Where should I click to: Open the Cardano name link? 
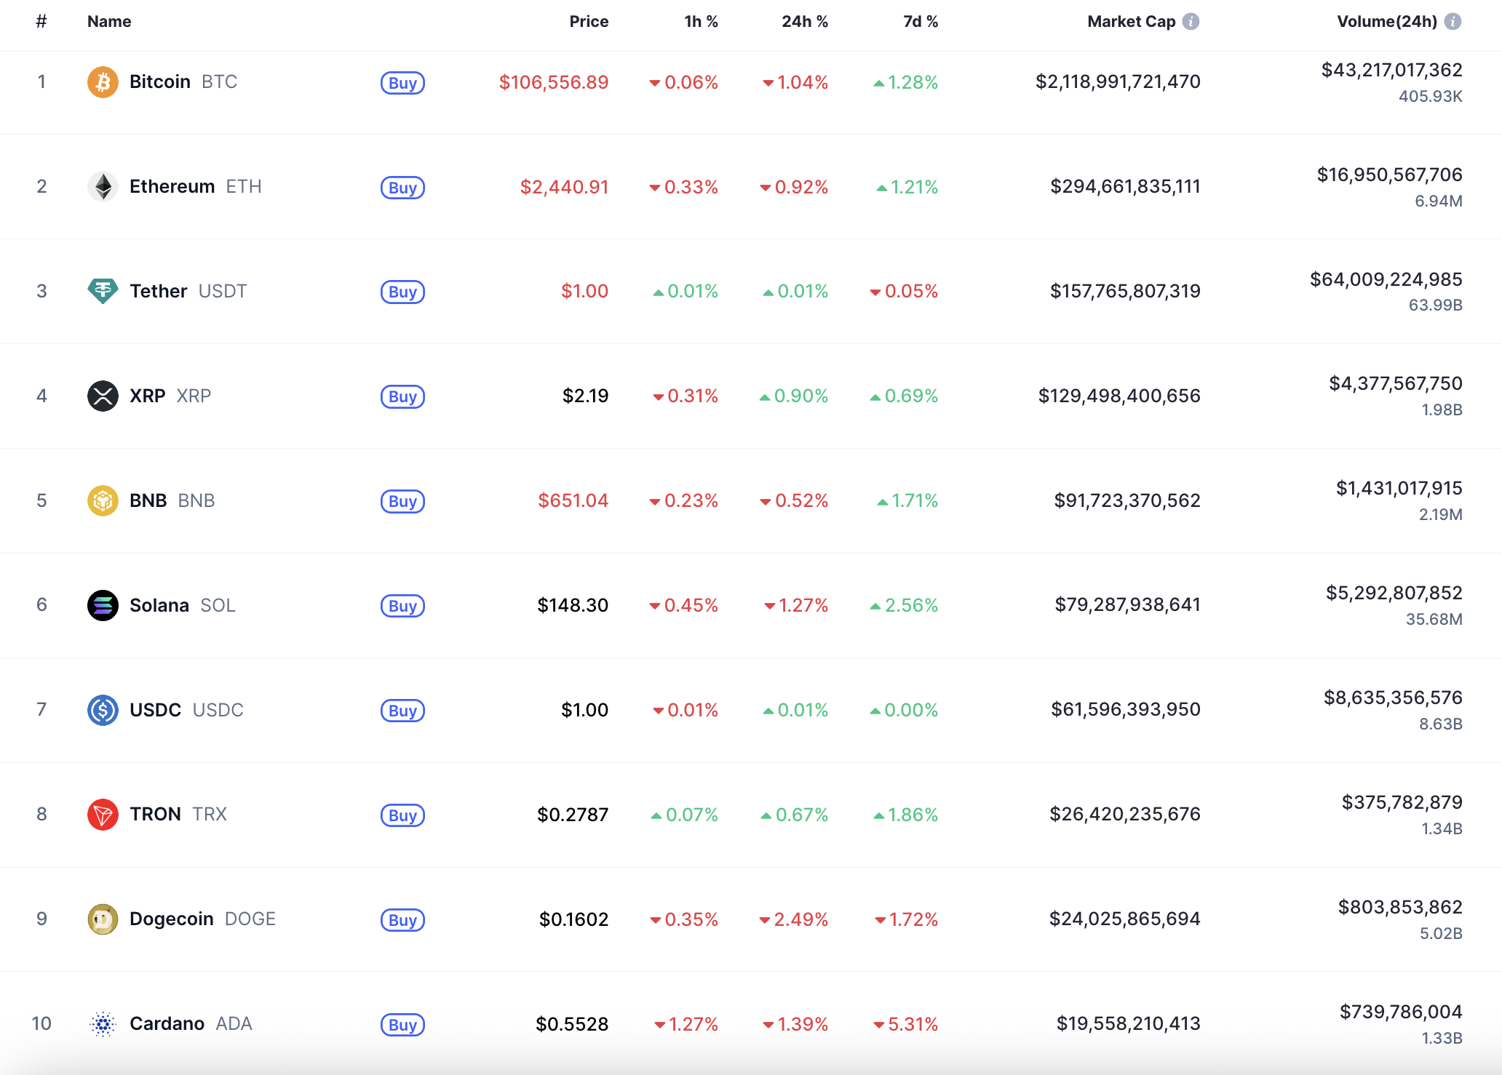tap(167, 1024)
